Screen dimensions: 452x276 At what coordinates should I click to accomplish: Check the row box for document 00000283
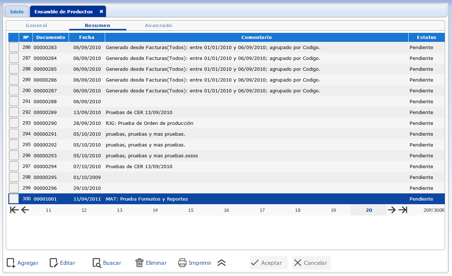[x=14, y=47]
